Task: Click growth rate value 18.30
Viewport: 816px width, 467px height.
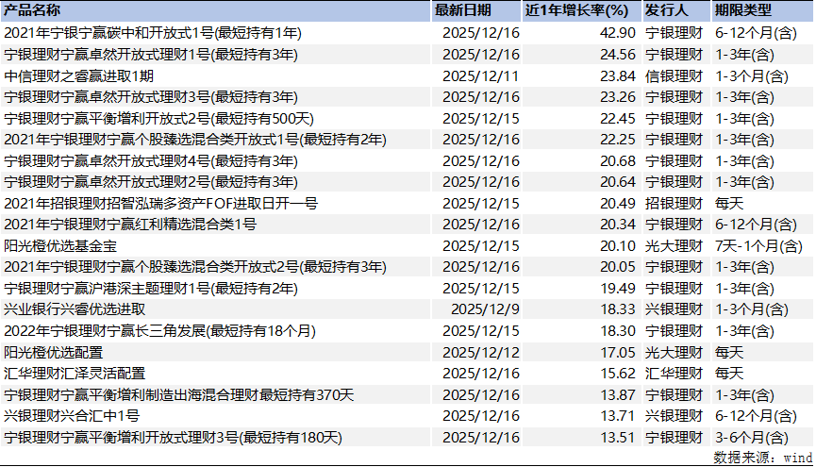Action: pyautogui.click(x=618, y=331)
